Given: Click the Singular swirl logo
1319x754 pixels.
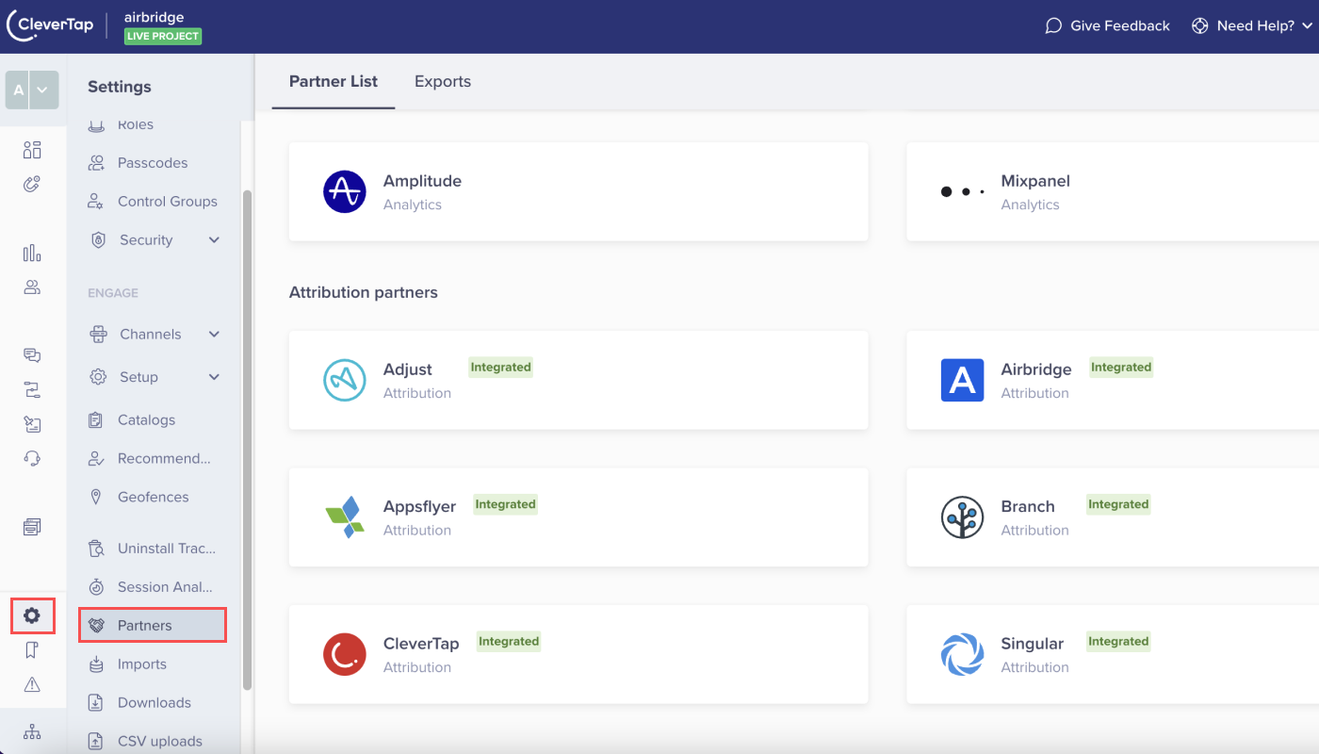Looking at the screenshot, I should (x=962, y=654).
